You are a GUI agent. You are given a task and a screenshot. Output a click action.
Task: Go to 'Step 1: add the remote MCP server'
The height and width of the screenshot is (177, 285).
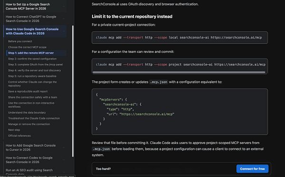[31, 53]
